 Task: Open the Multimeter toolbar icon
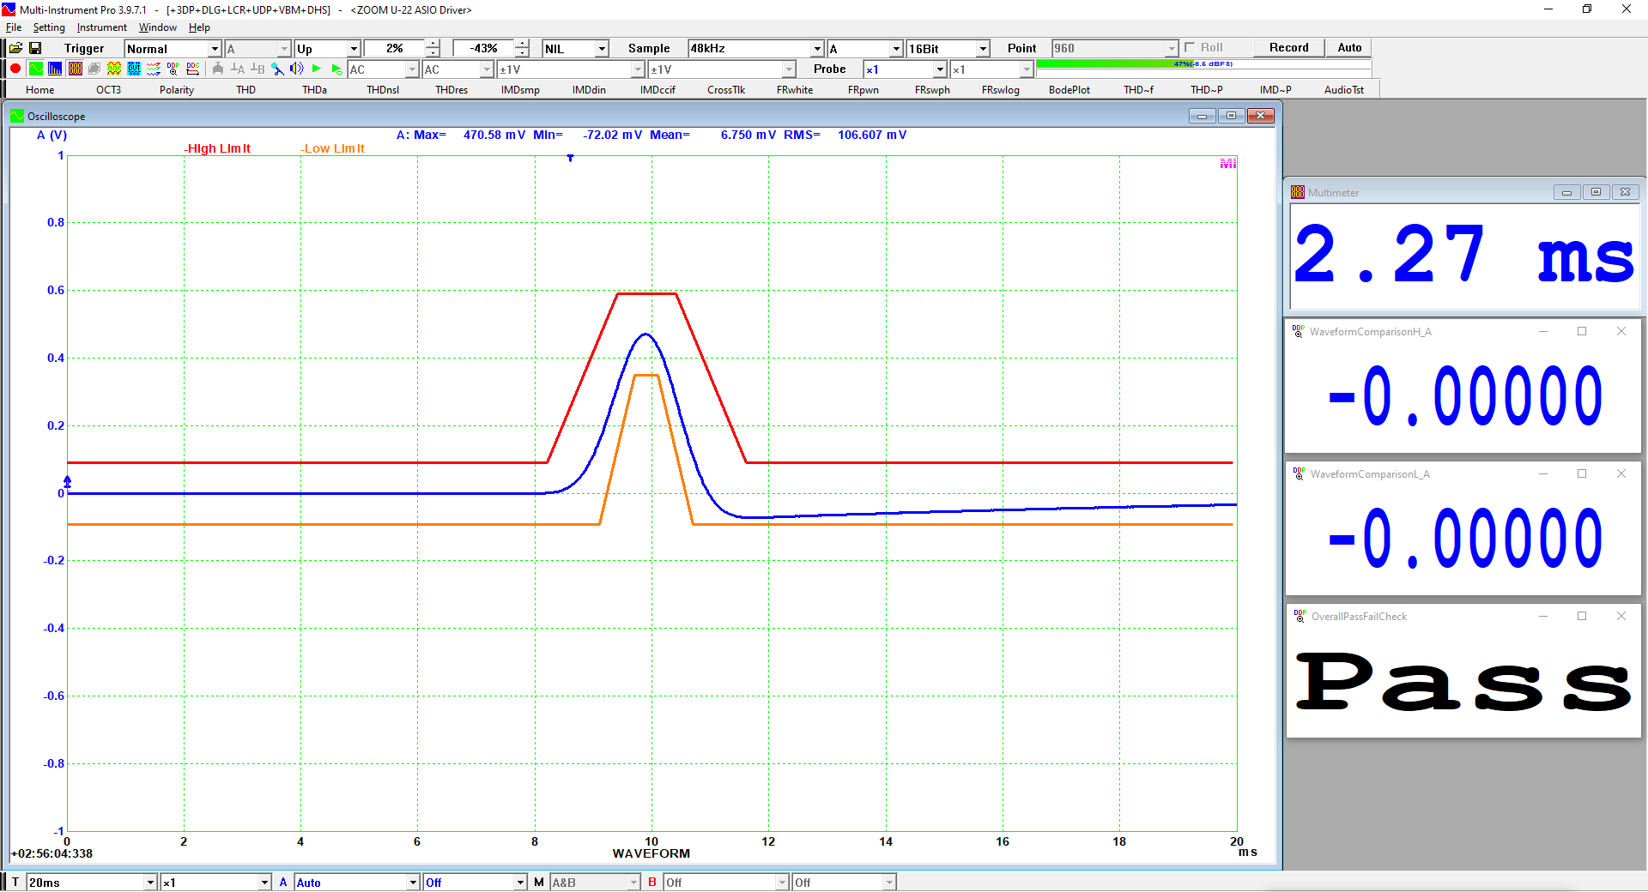pyautogui.click(x=75, y=69)
